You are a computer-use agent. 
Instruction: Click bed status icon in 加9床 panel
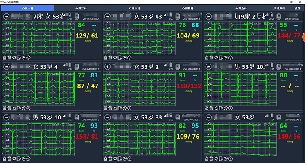pos(208,17)
